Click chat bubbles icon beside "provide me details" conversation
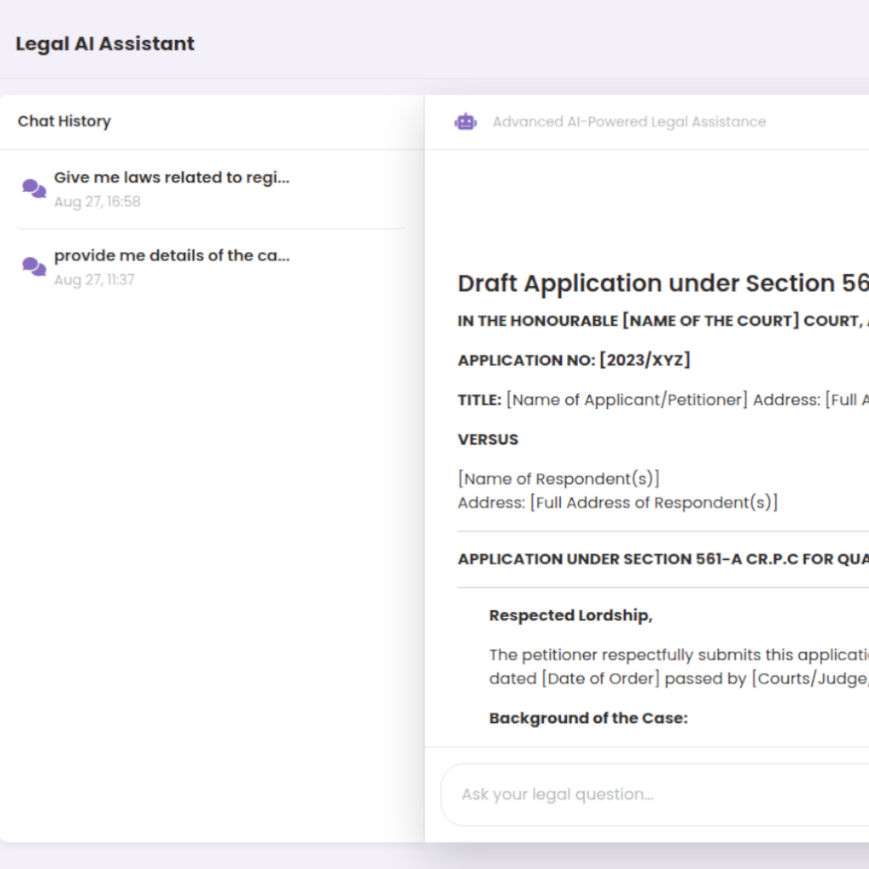Image resolution: width=869 pixels, height=869 pixels. tap(34, 266)
